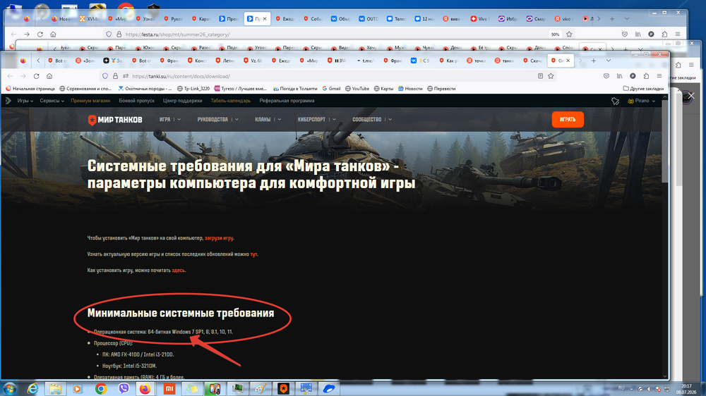706x396 pixels.
Task: Follow загрузи игру link
Action: [219, 238]
